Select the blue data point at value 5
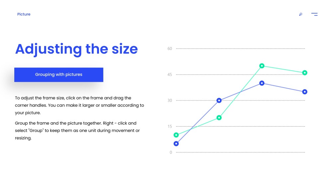The image size is (330, 185). pos(176,144)
